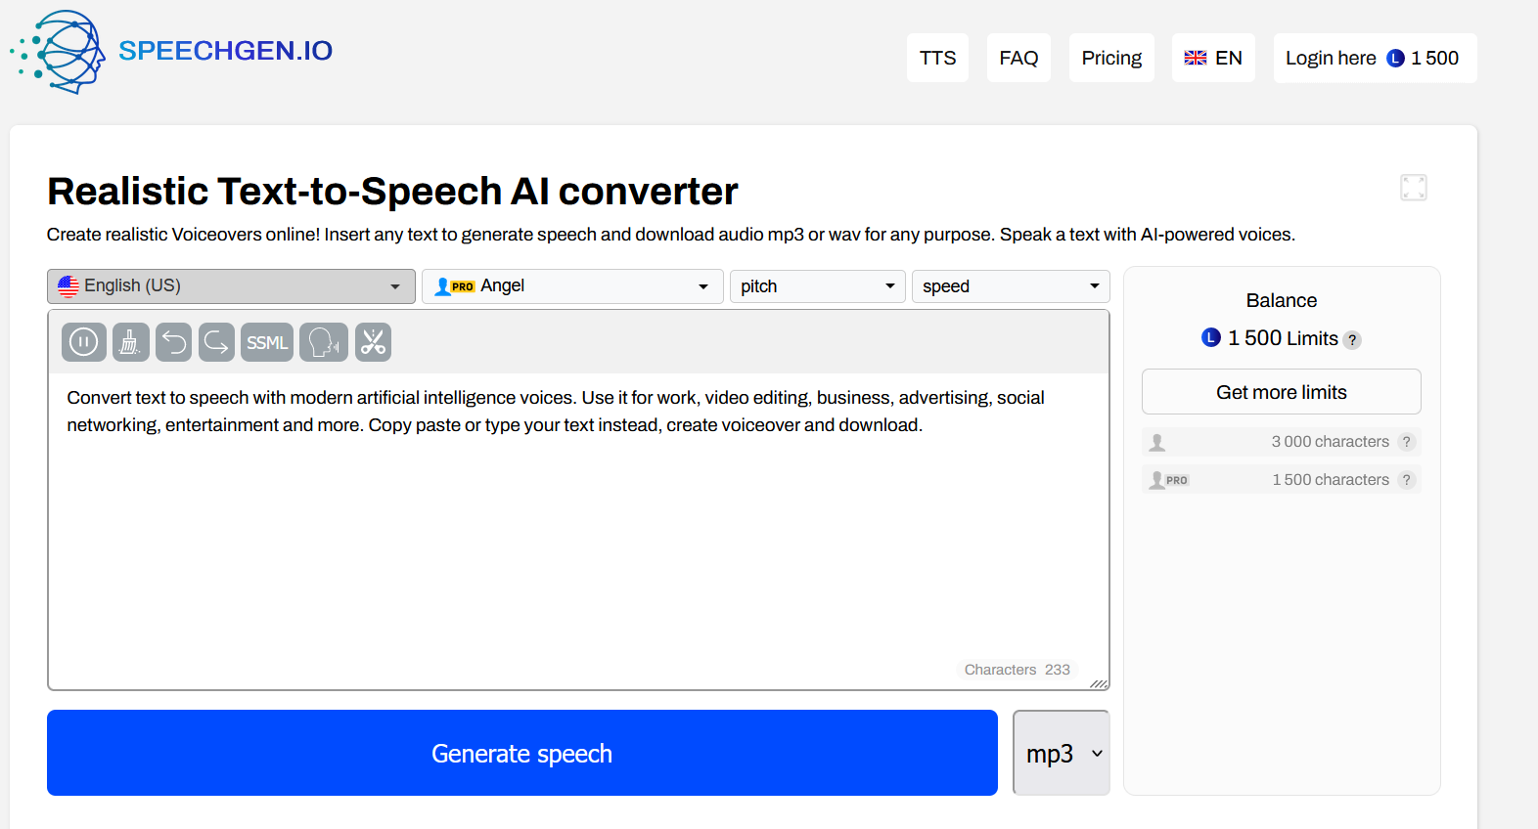Click the 3 000 characters text
This screenshot has width=1538, height=829.
[1331, 442]
